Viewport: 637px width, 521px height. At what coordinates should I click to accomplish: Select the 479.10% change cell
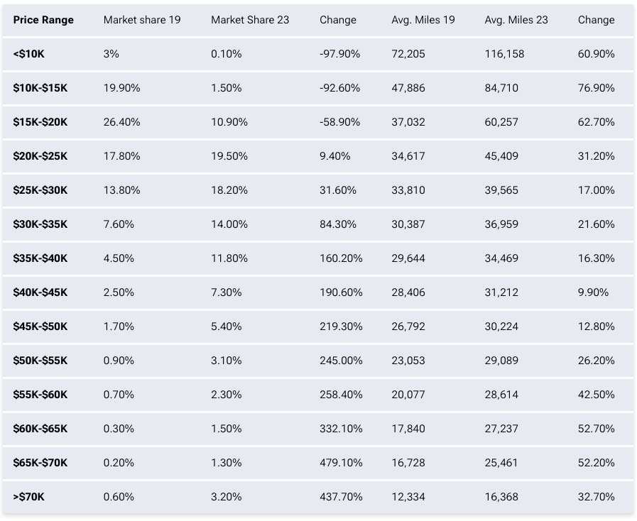[x=341, y=463]
